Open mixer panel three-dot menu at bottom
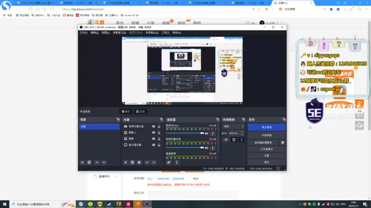 point(177,162)
